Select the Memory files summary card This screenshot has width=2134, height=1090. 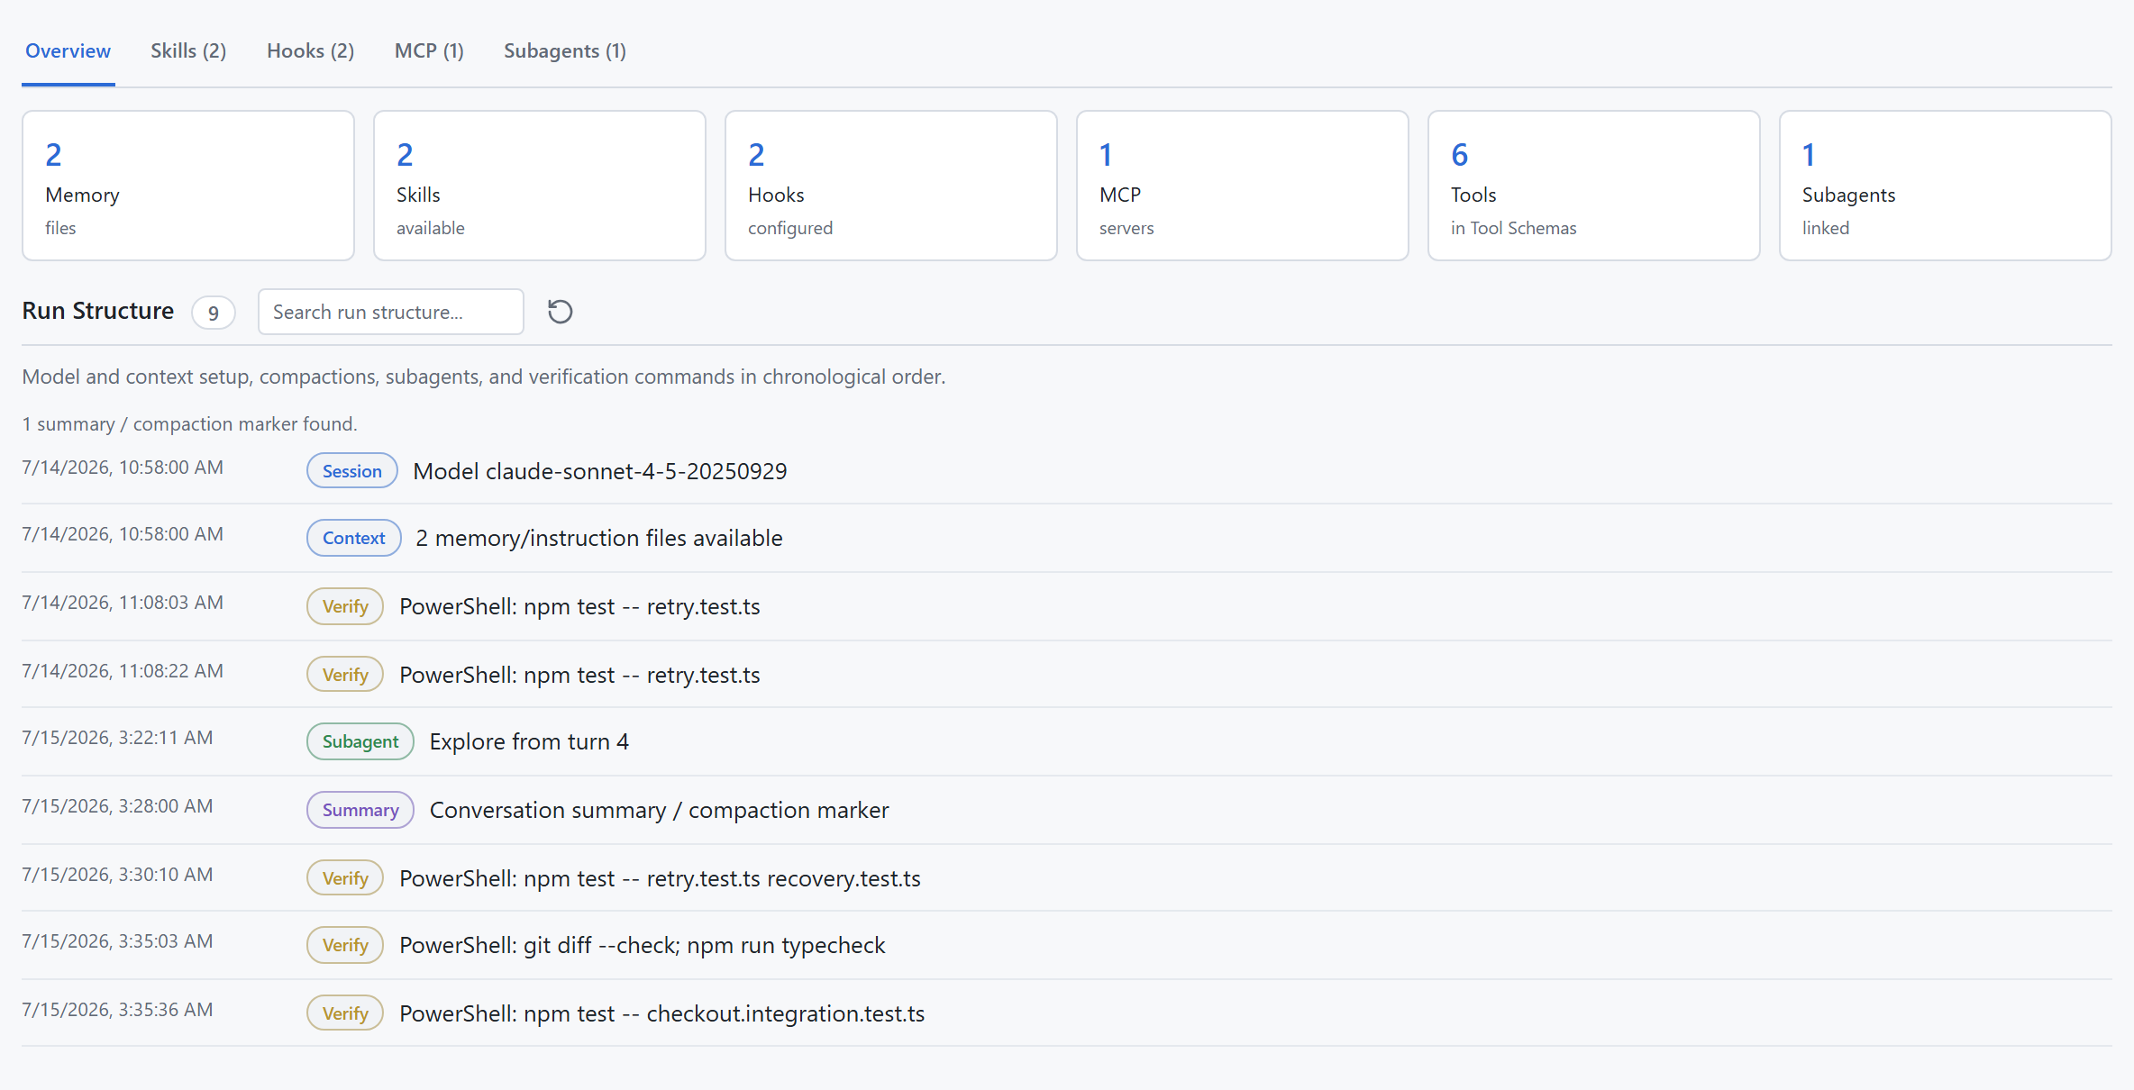click(x=188, y=186)
